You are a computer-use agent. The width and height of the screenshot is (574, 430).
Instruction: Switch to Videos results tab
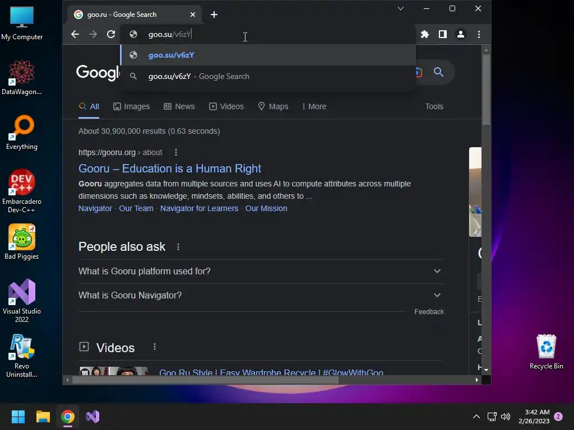226,106
